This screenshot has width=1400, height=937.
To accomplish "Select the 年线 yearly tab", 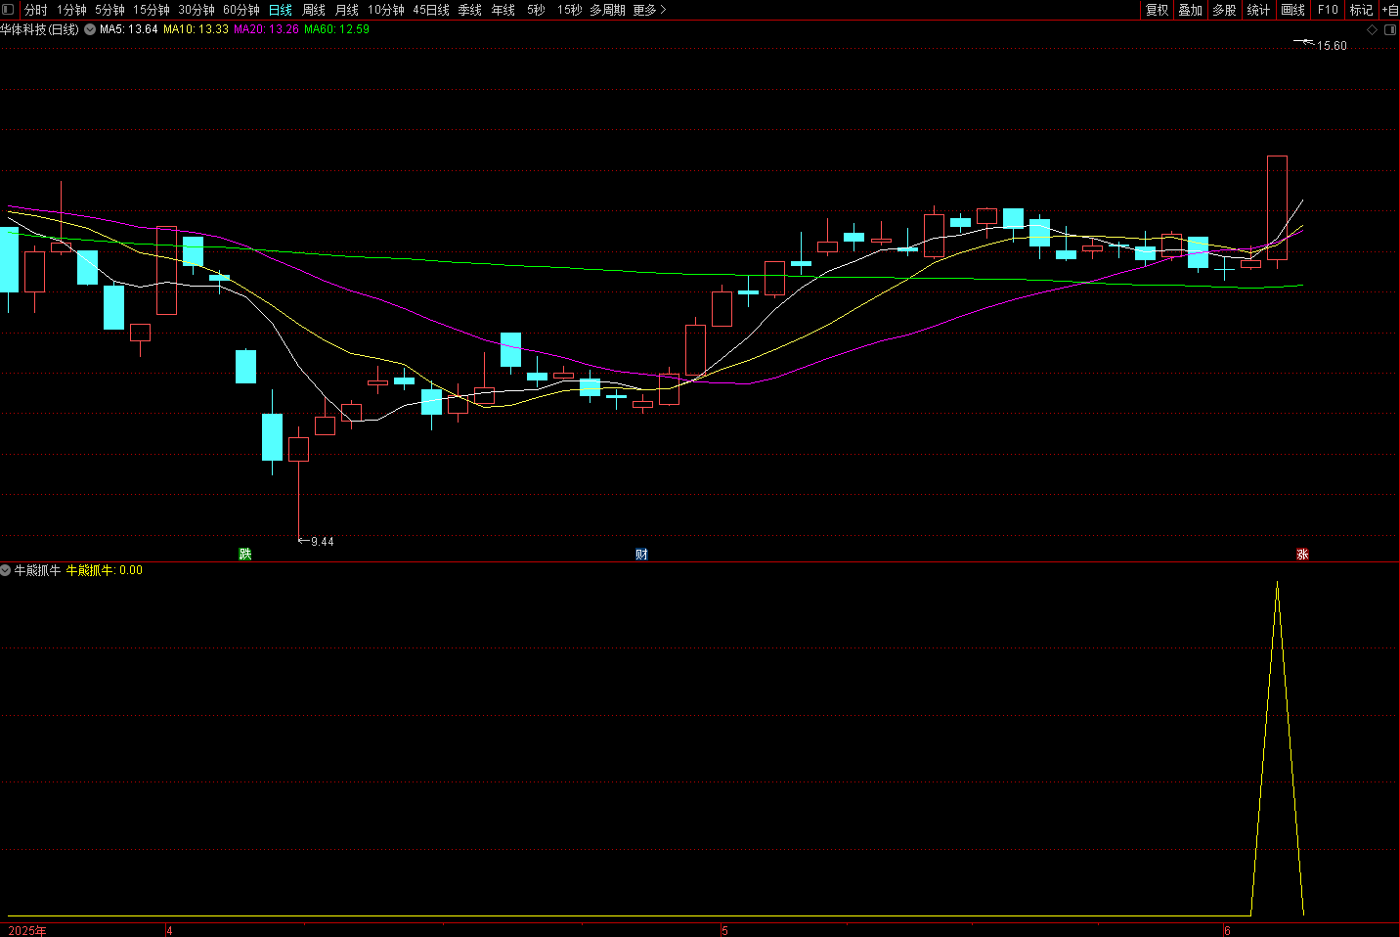I will click(x=503, y=10).
